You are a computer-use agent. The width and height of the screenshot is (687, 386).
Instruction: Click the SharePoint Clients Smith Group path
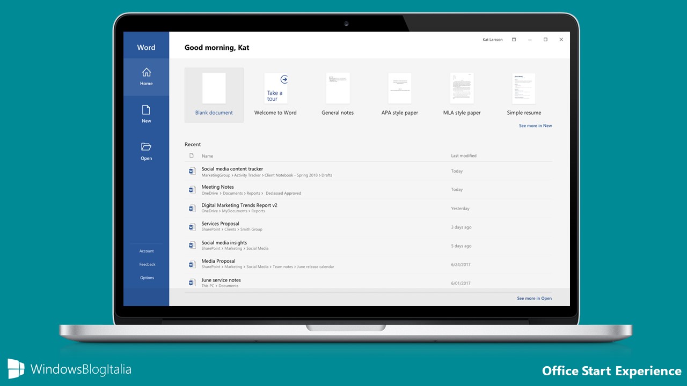(x=232, y=229)
